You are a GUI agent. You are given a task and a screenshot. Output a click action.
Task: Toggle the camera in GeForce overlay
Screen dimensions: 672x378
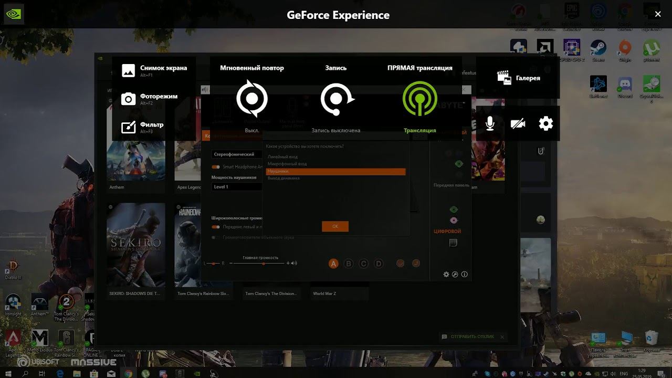point(518,123)
